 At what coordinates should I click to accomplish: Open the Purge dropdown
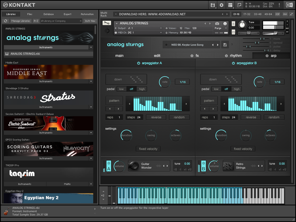(221, 28)
